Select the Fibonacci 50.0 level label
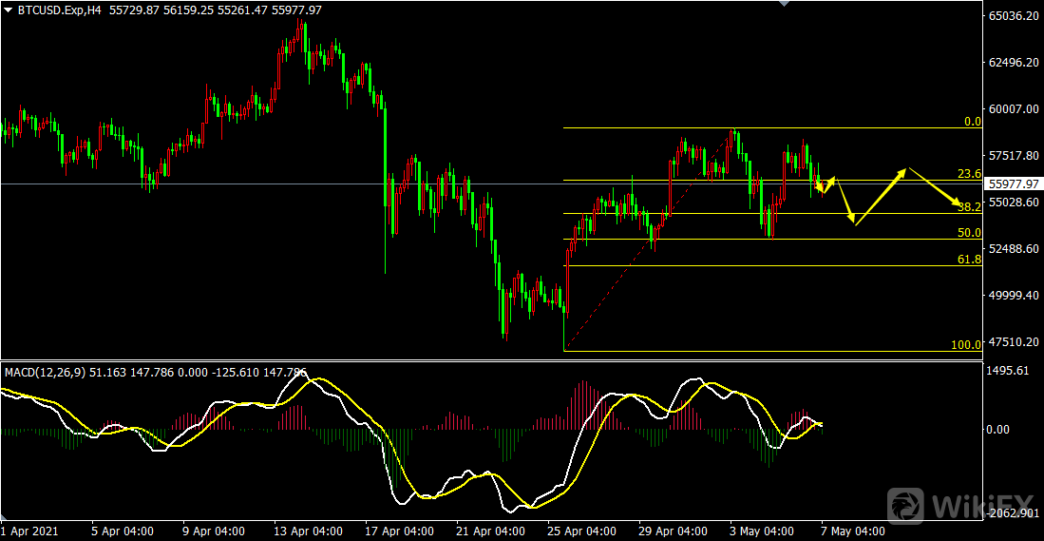The width and height of the screenshot is (1044, 541). click(x=969, y=233)
